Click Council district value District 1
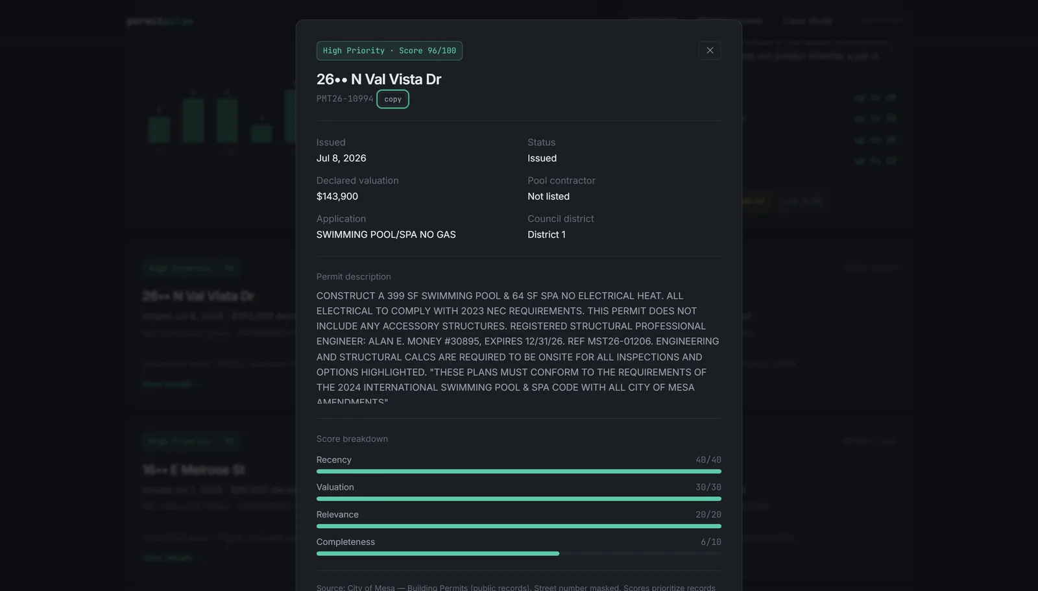 tap(546, 235)
